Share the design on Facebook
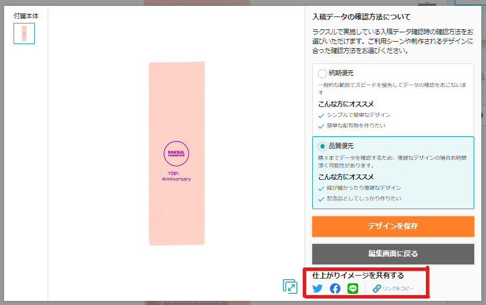This screenshot has height=305, width=486. [335, 289]
